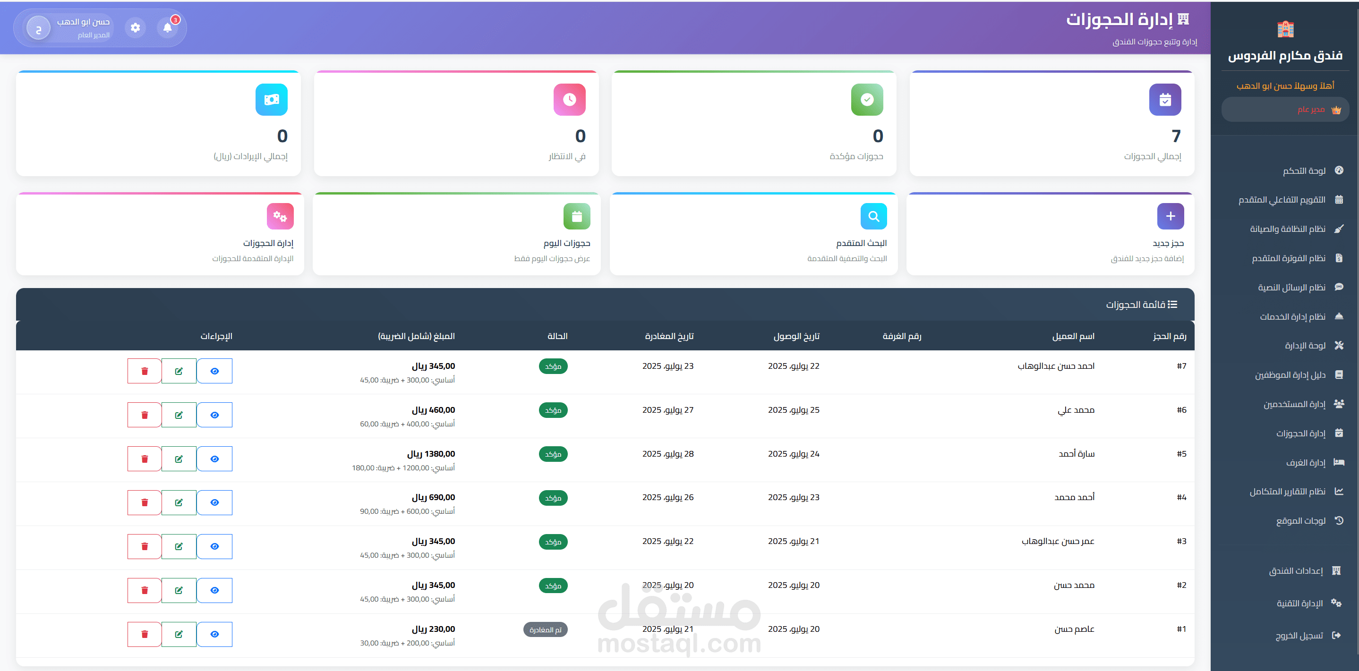Edit booking #1 via pencil icon
The height and width of the screenshot is (671, 1359).
(x=179, y=634)
